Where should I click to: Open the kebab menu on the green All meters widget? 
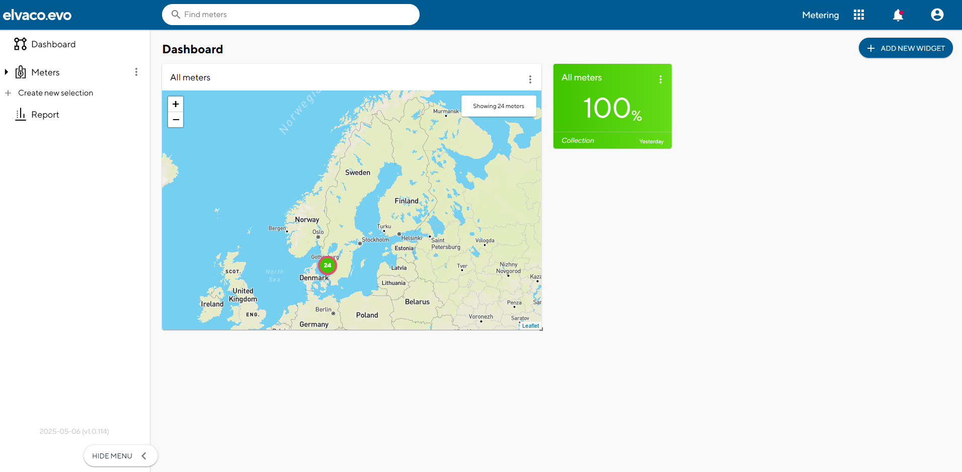coord(660,79)
